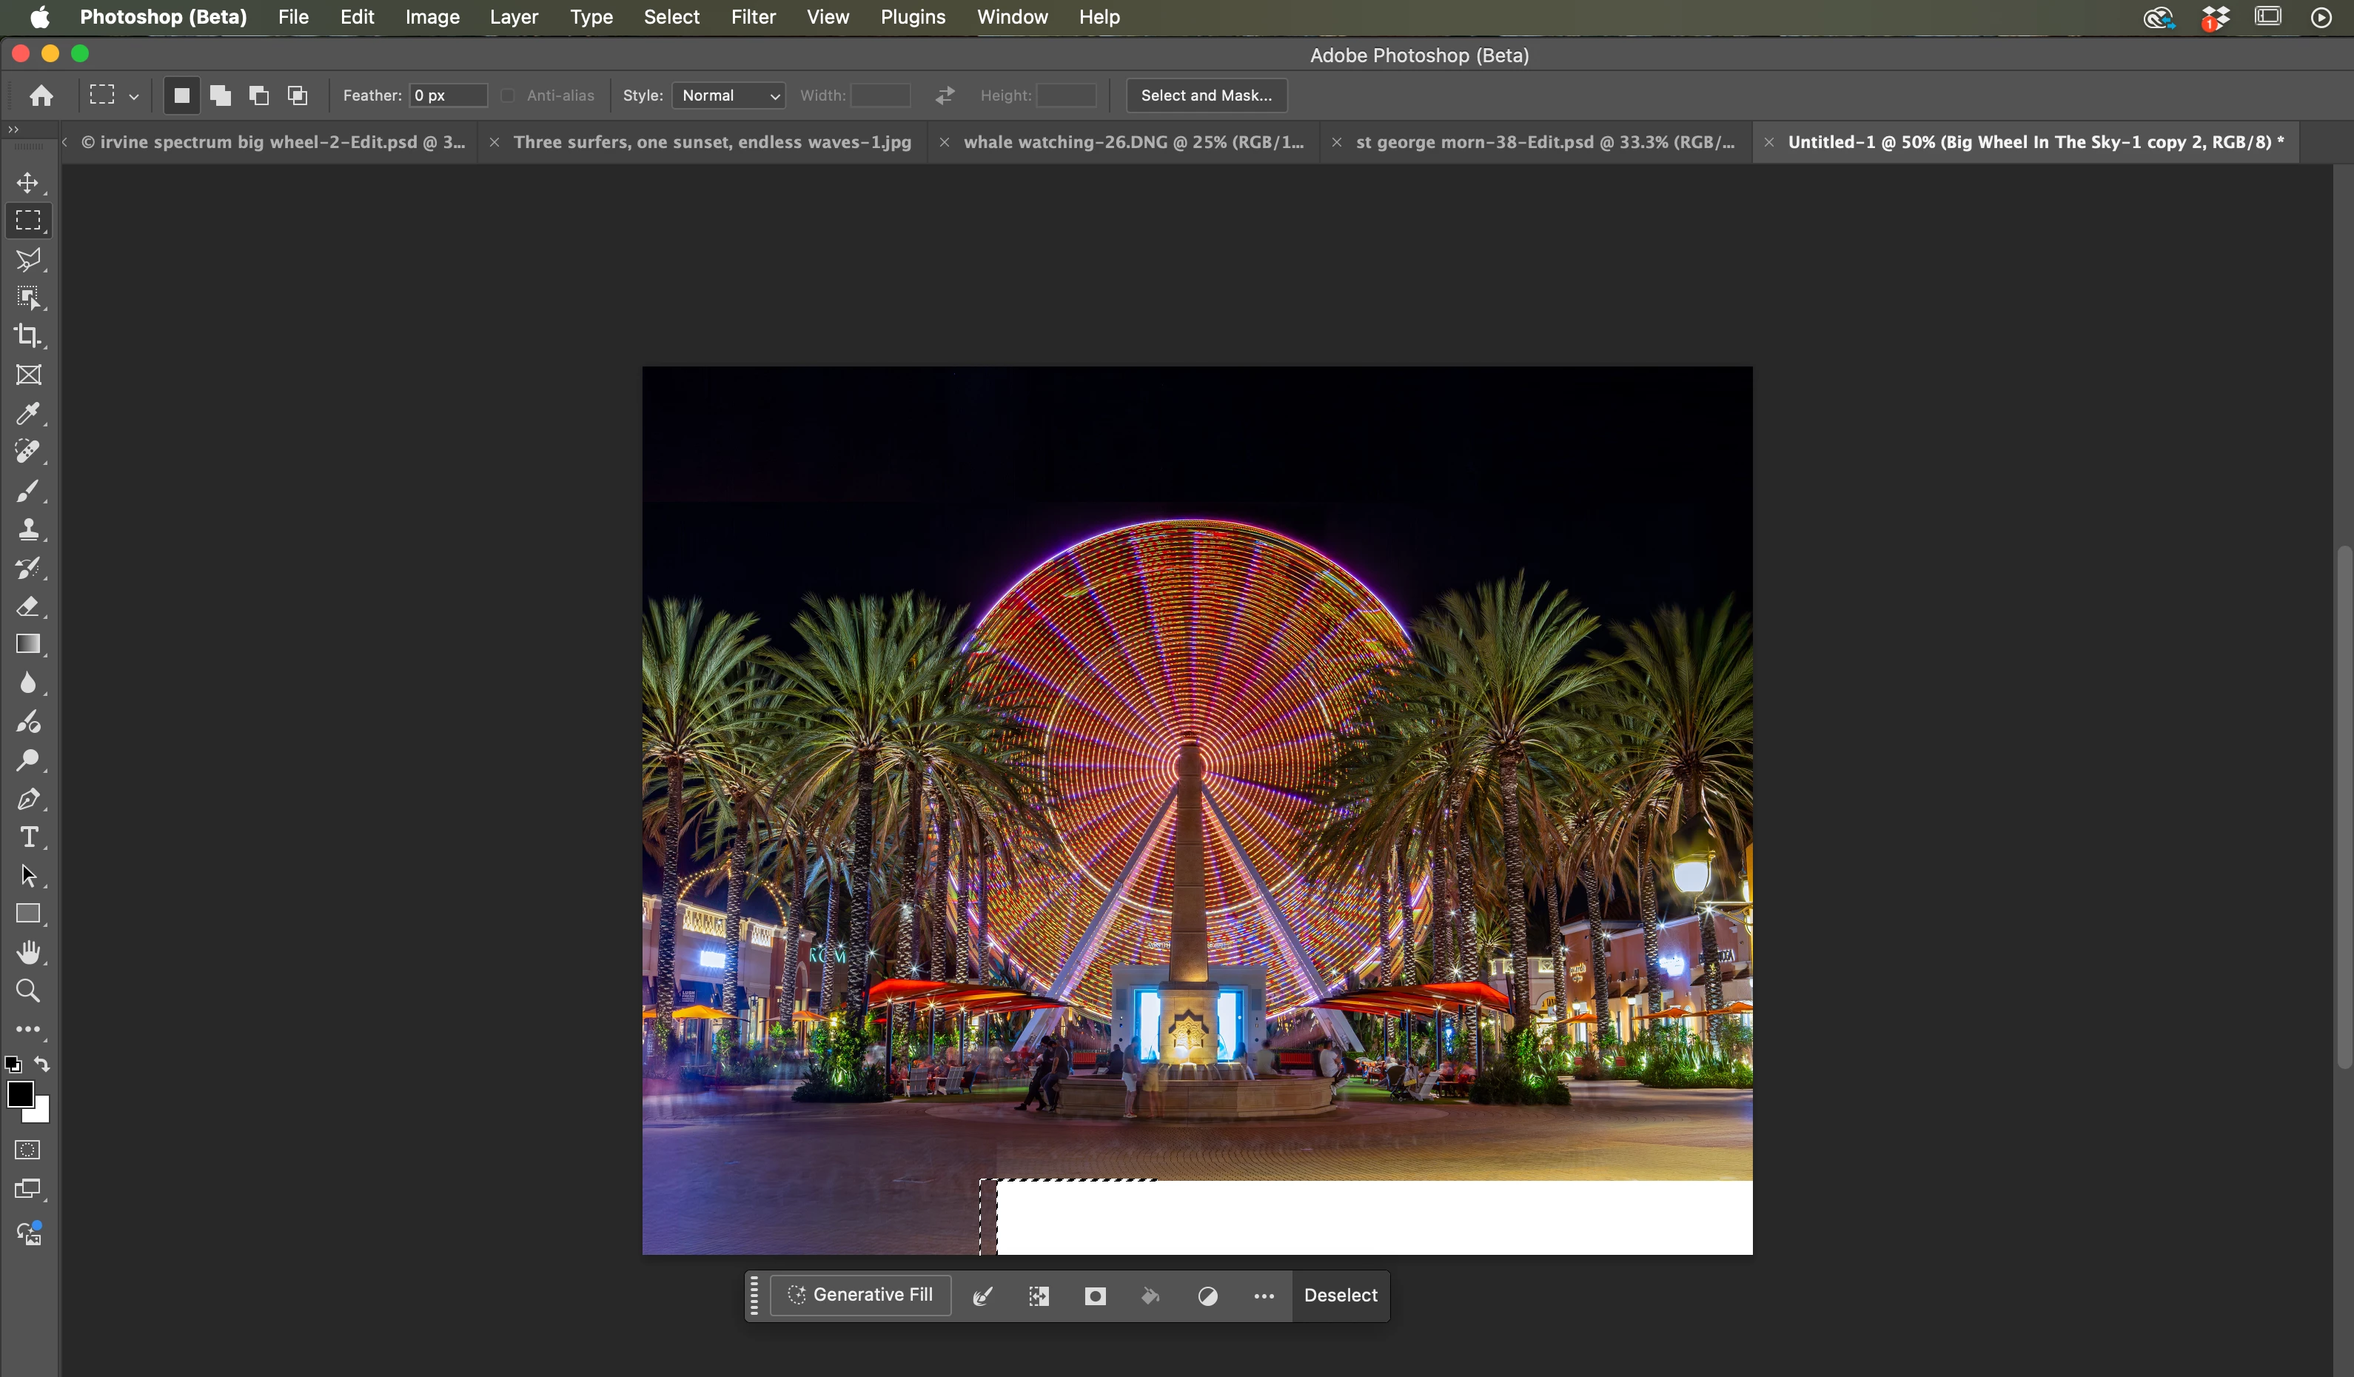
Task: Select the Clone Stamp tool
Action: tap(28, 529)
